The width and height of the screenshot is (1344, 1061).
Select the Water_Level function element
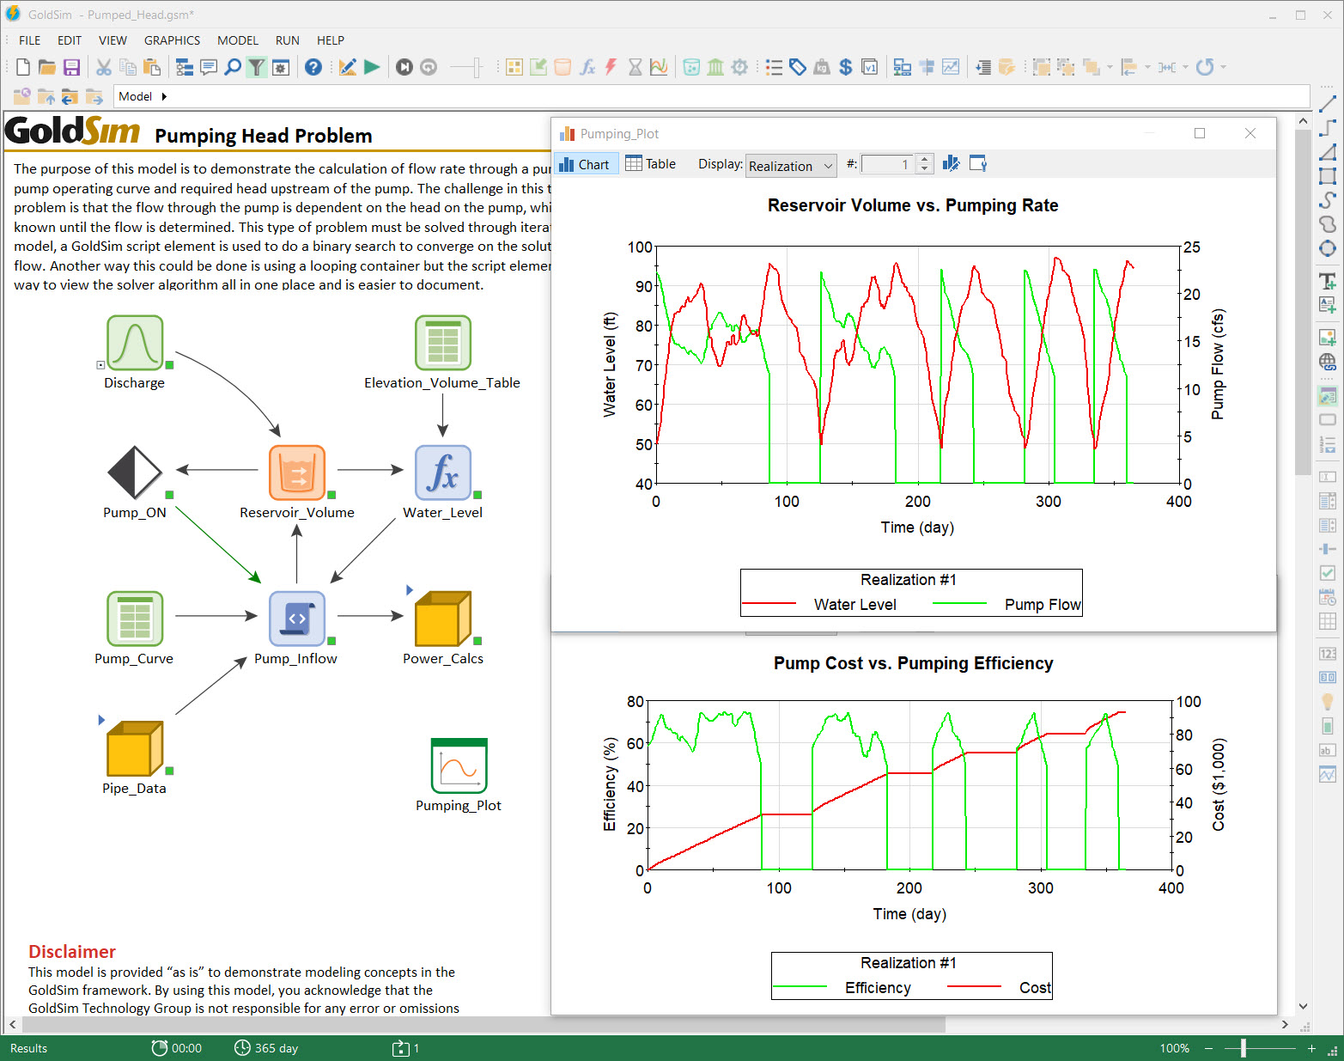click(x=443, y=473)
